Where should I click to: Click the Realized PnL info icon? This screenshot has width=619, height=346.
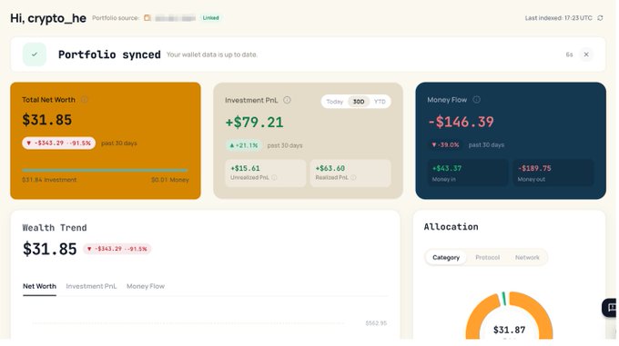tap(353, 177)
